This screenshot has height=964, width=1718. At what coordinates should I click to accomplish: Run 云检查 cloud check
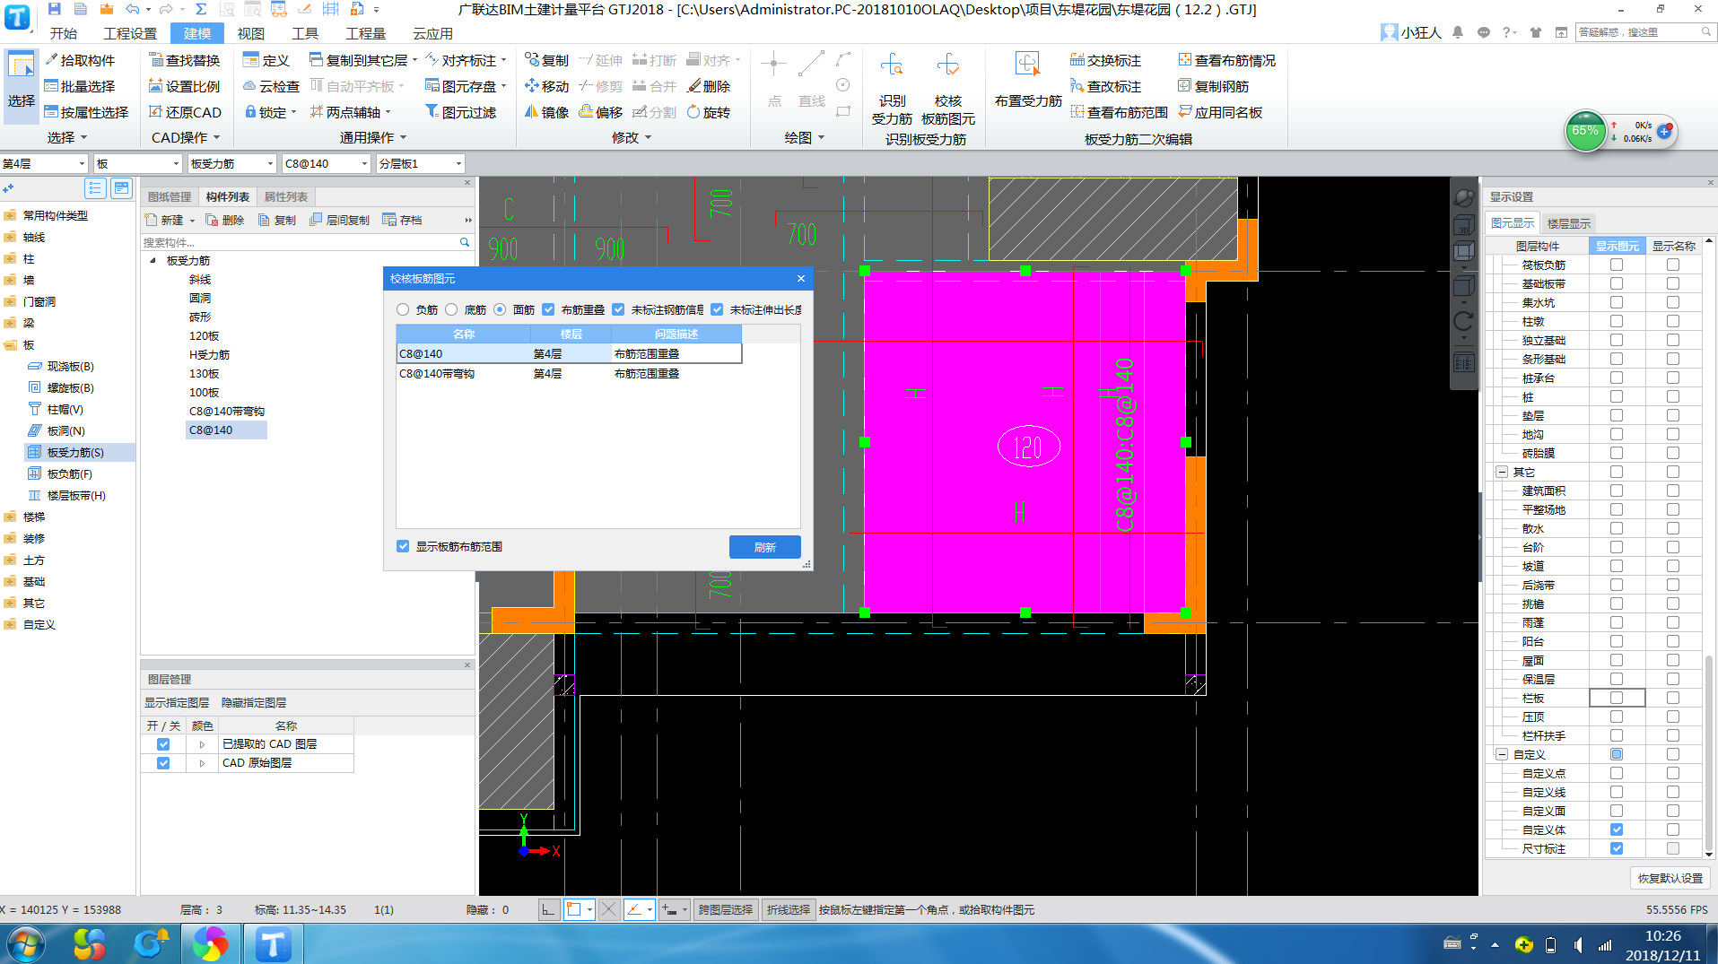pos(271,86)
